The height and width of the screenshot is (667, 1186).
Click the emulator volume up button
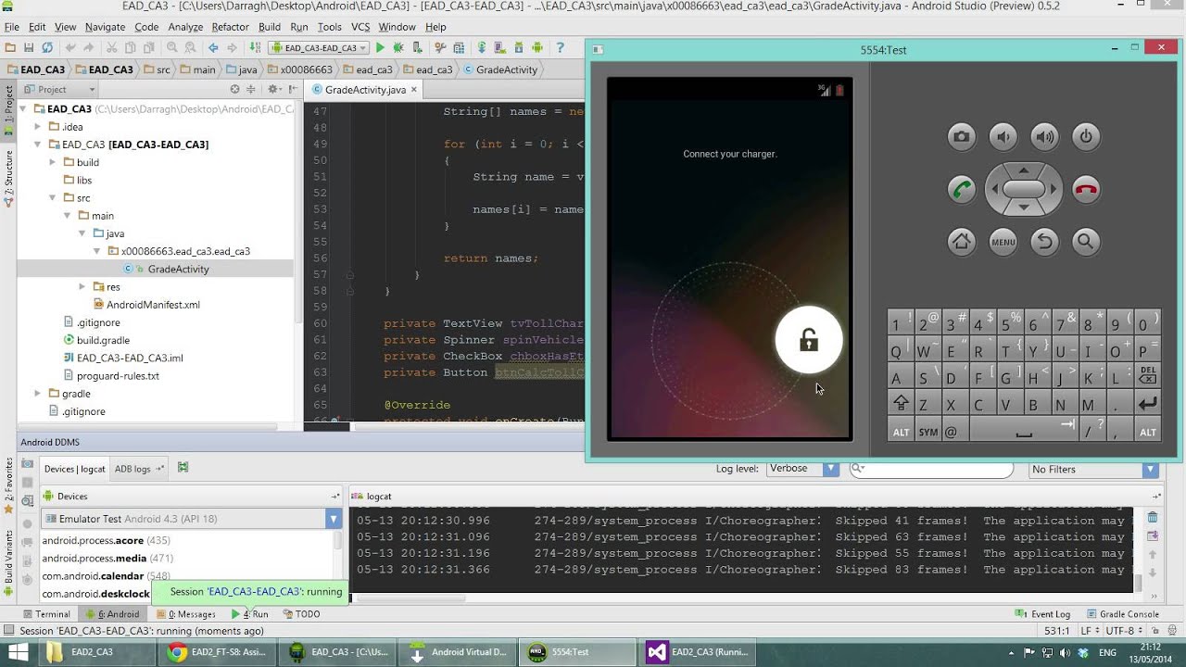pyautogui.click(x=1045, y=137)
